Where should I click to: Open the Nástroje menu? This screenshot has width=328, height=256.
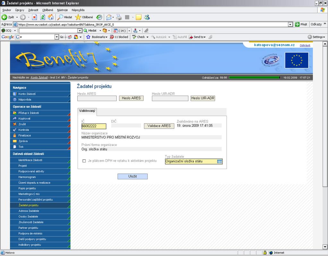62,10
